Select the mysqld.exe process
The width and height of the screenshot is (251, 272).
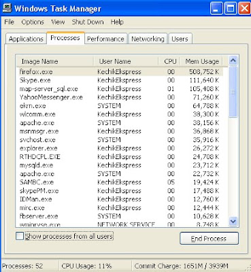point(120,165)
